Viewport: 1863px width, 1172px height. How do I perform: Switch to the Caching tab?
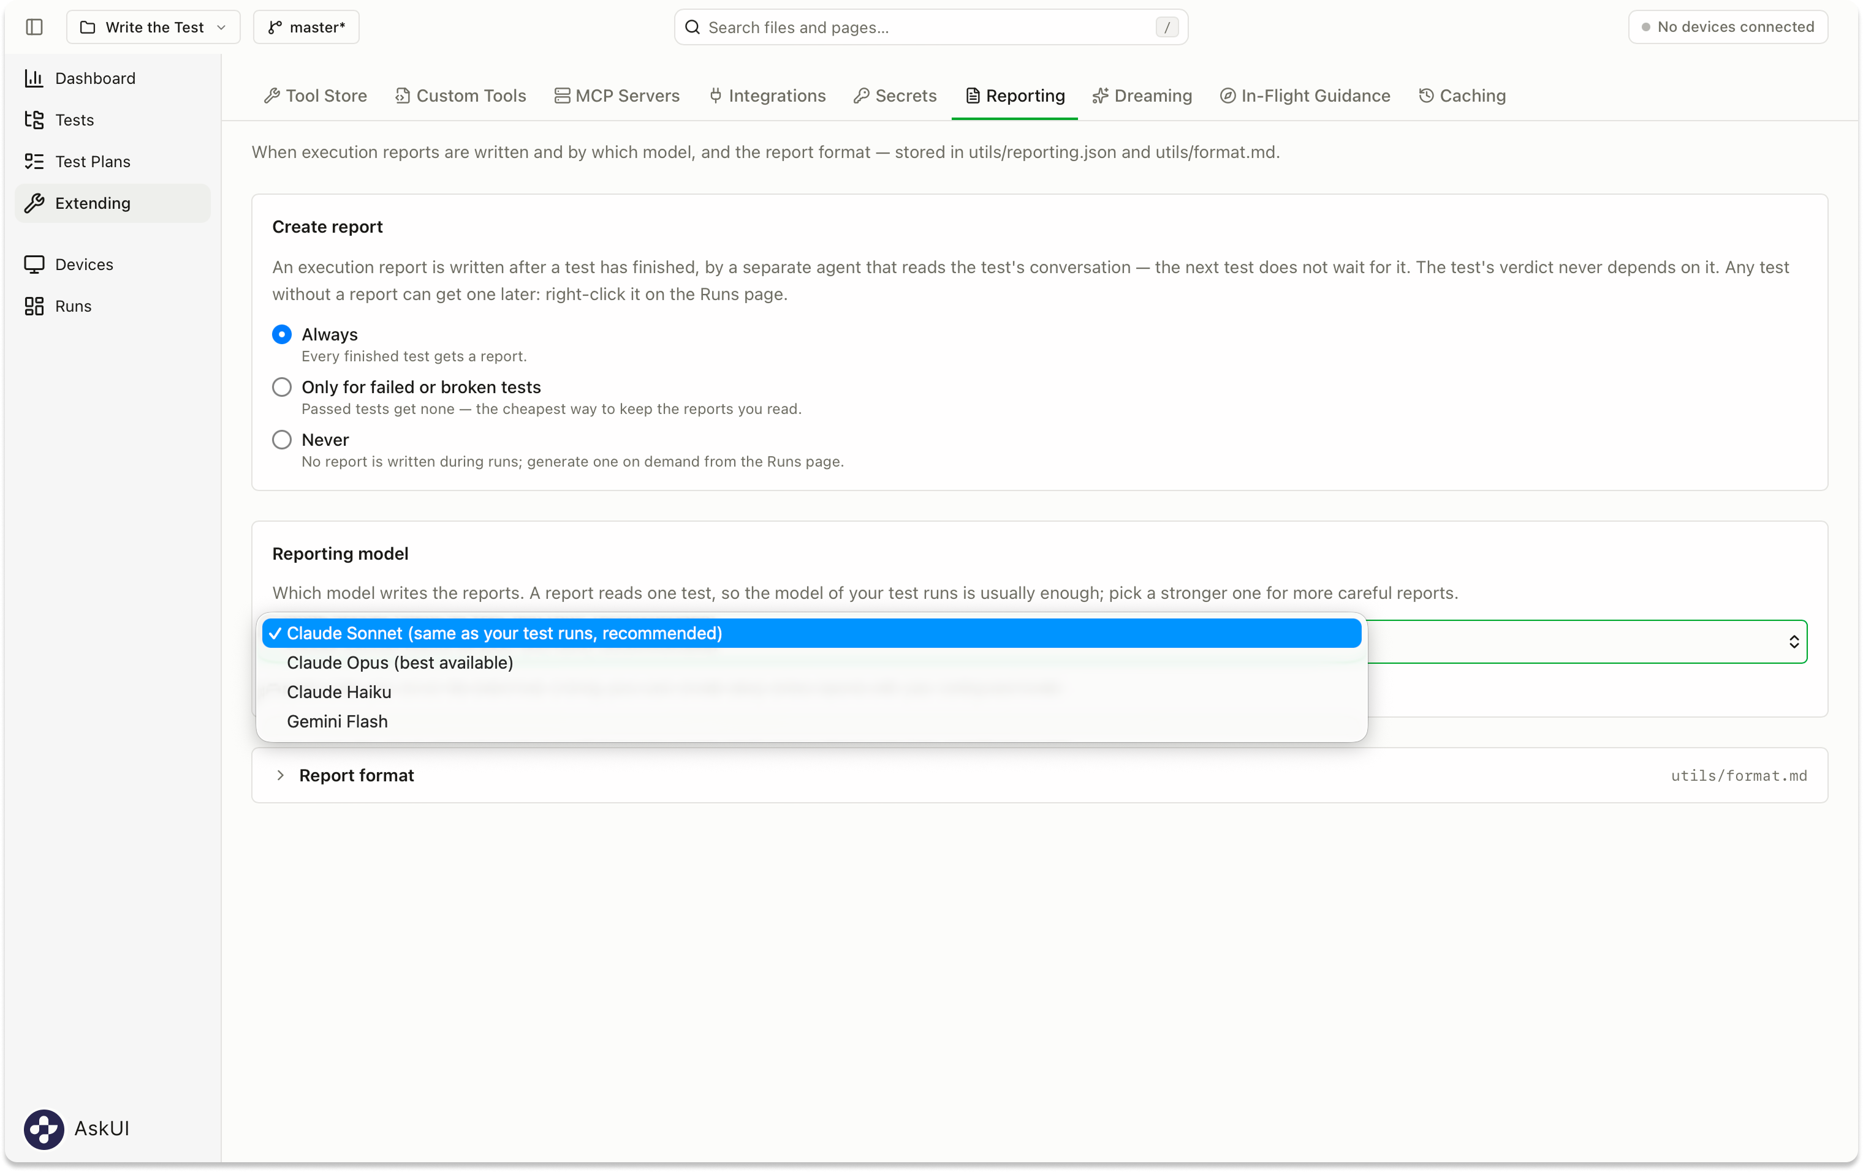[x=1462, y=96]
